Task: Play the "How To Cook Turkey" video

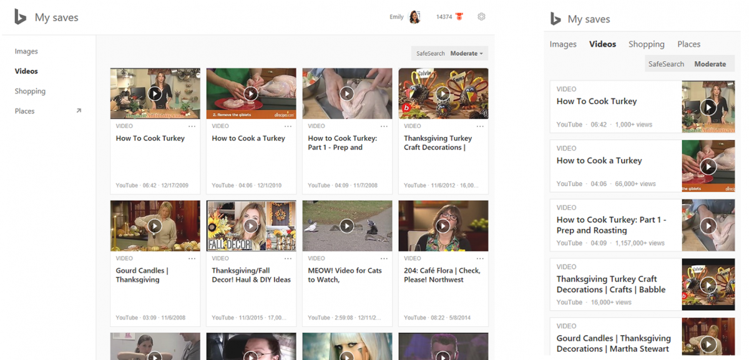Action: point(155,92)
